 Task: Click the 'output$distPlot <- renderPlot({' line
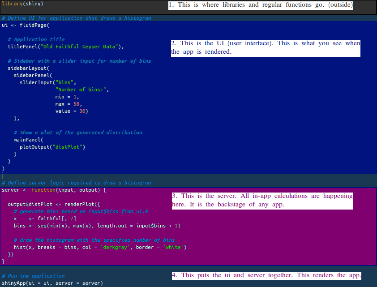pos(54,204)
